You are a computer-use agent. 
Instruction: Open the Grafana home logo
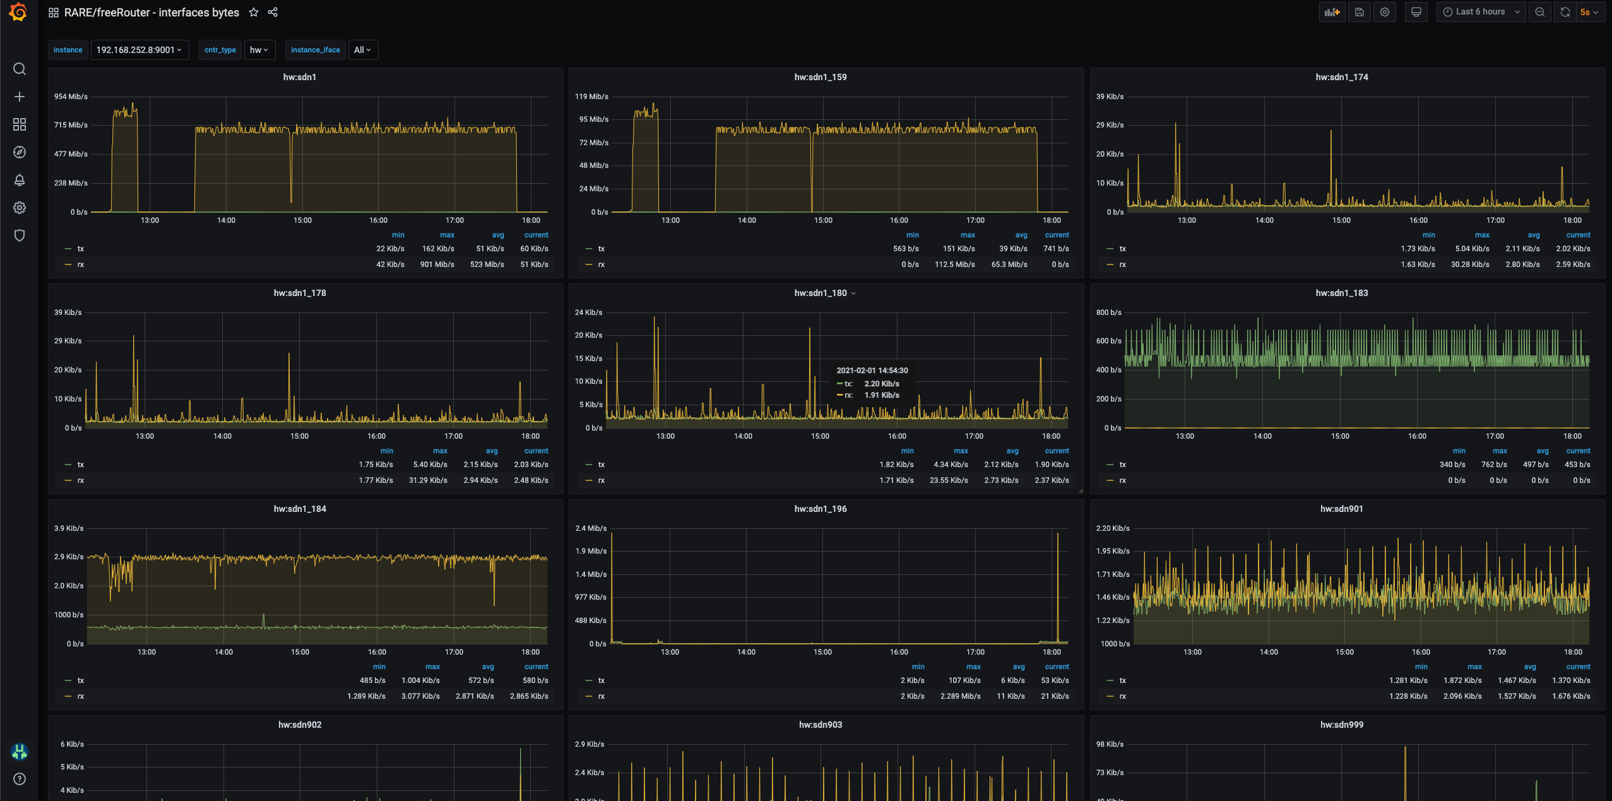(x=18, y=12)
